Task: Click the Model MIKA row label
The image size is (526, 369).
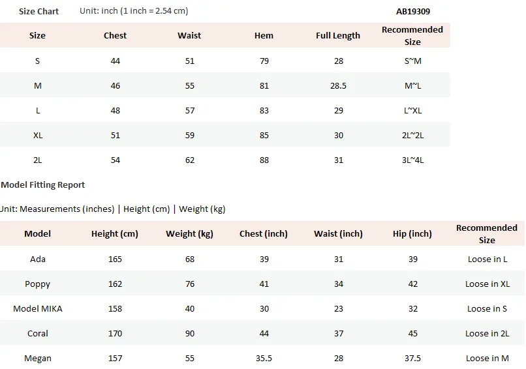Action: (x=38, y=309)
